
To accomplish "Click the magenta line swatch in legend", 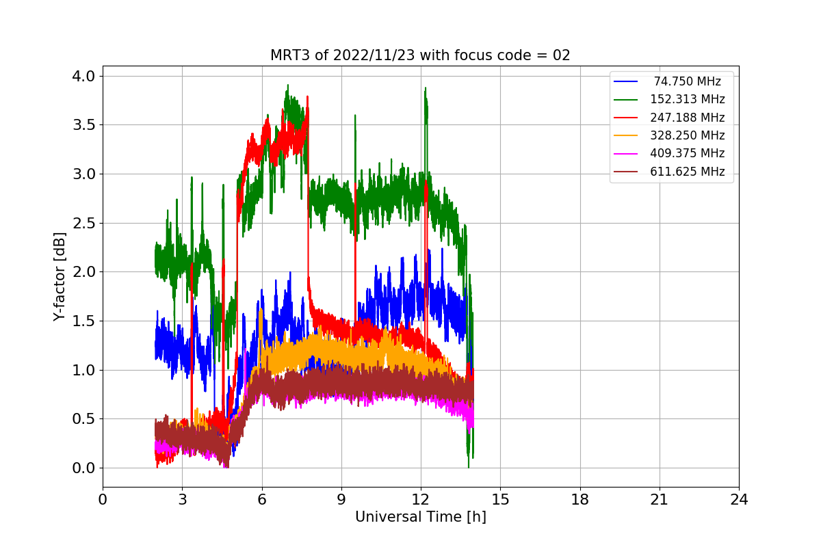I will coord(626,154).
